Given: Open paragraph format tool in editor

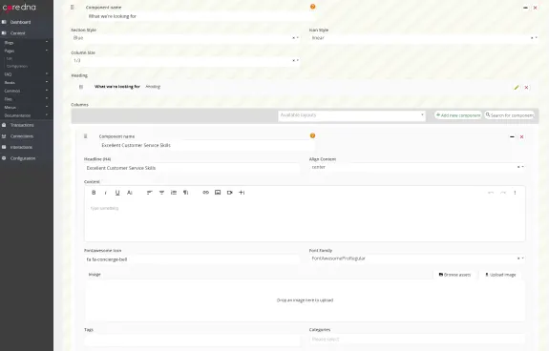Looking at the screenshot, I should 186,193.
